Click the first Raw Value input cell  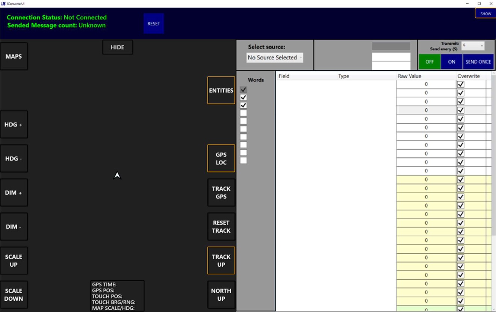(x=426, y=84)
